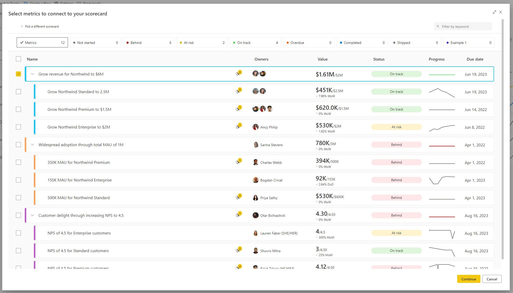Check Grow Northwind Standard to 2.5M
The width and height of the screenshot is (513, 293).
18,92
